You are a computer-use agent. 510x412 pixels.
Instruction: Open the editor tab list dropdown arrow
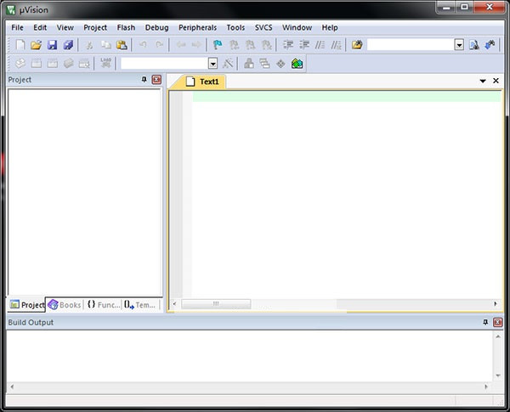coord(483,82)
